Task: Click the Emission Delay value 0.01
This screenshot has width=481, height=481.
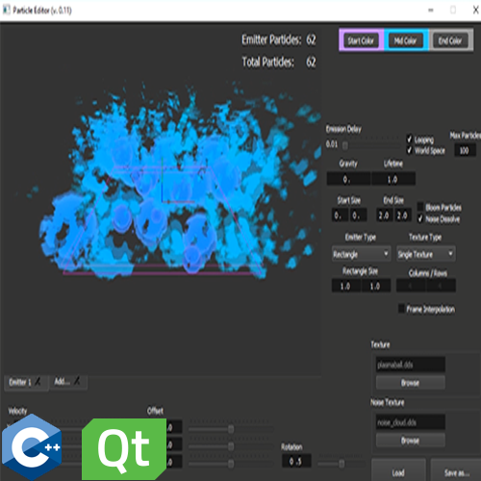Action: point(332,144)
